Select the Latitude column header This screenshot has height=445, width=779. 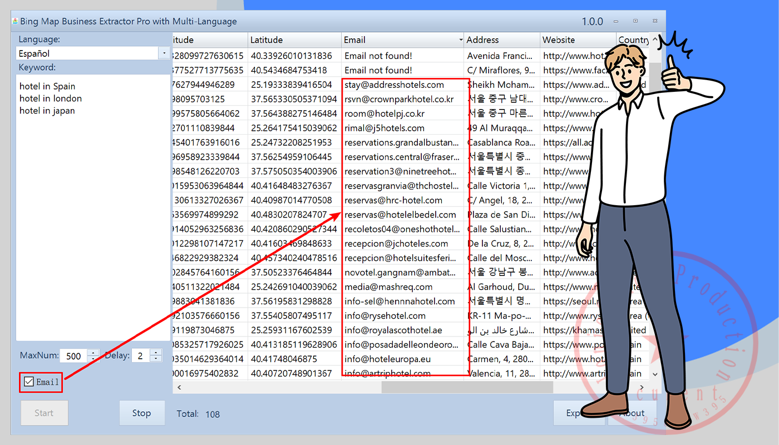pos(294,40)
